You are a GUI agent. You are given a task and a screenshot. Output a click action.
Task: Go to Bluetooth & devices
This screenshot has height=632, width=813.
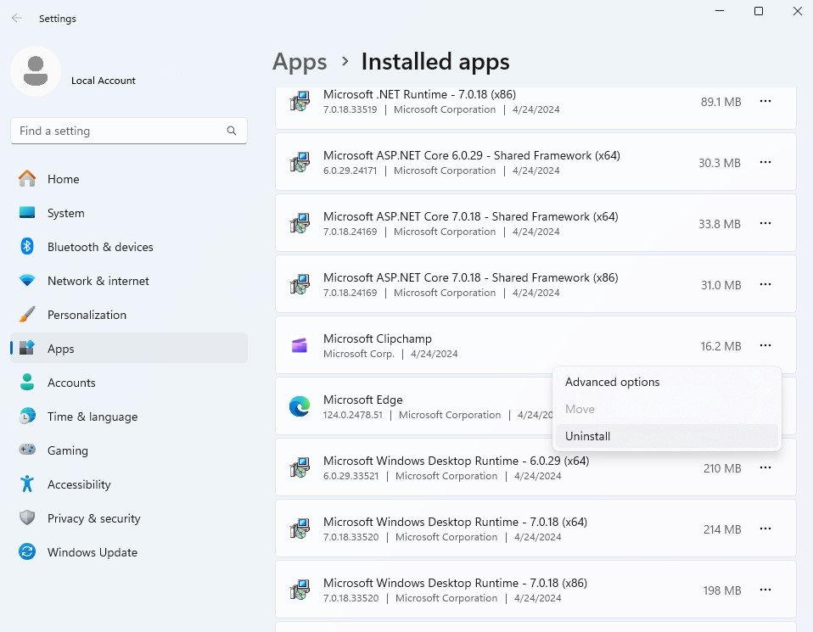129,247
